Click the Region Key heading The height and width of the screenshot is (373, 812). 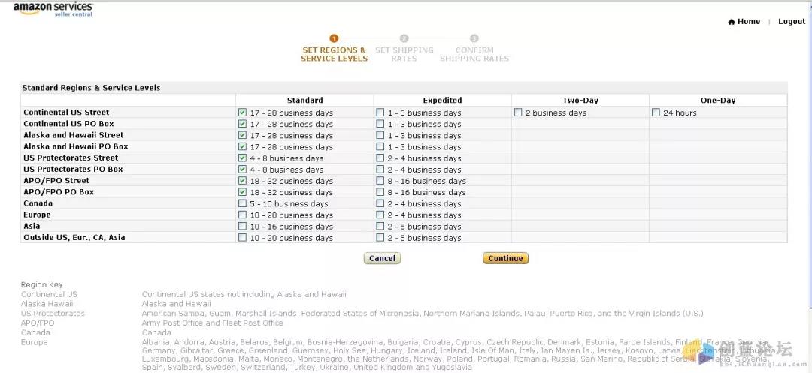[42, 284]
